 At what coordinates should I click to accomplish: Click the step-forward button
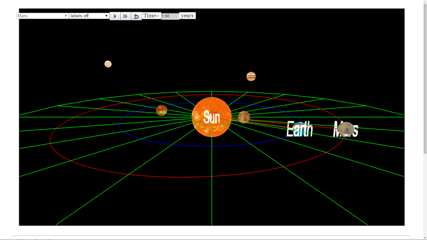[125, 16]
